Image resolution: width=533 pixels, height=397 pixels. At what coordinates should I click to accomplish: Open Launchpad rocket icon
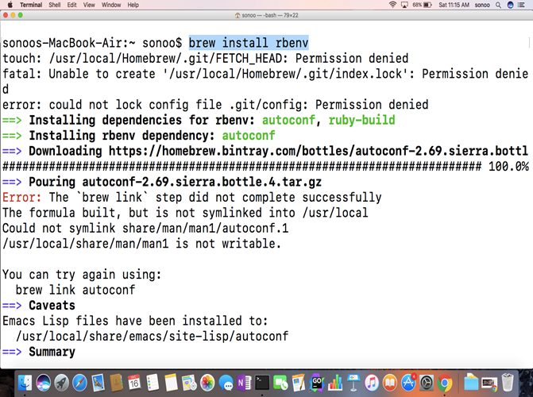pyautogui.click(x=61, y=383)
